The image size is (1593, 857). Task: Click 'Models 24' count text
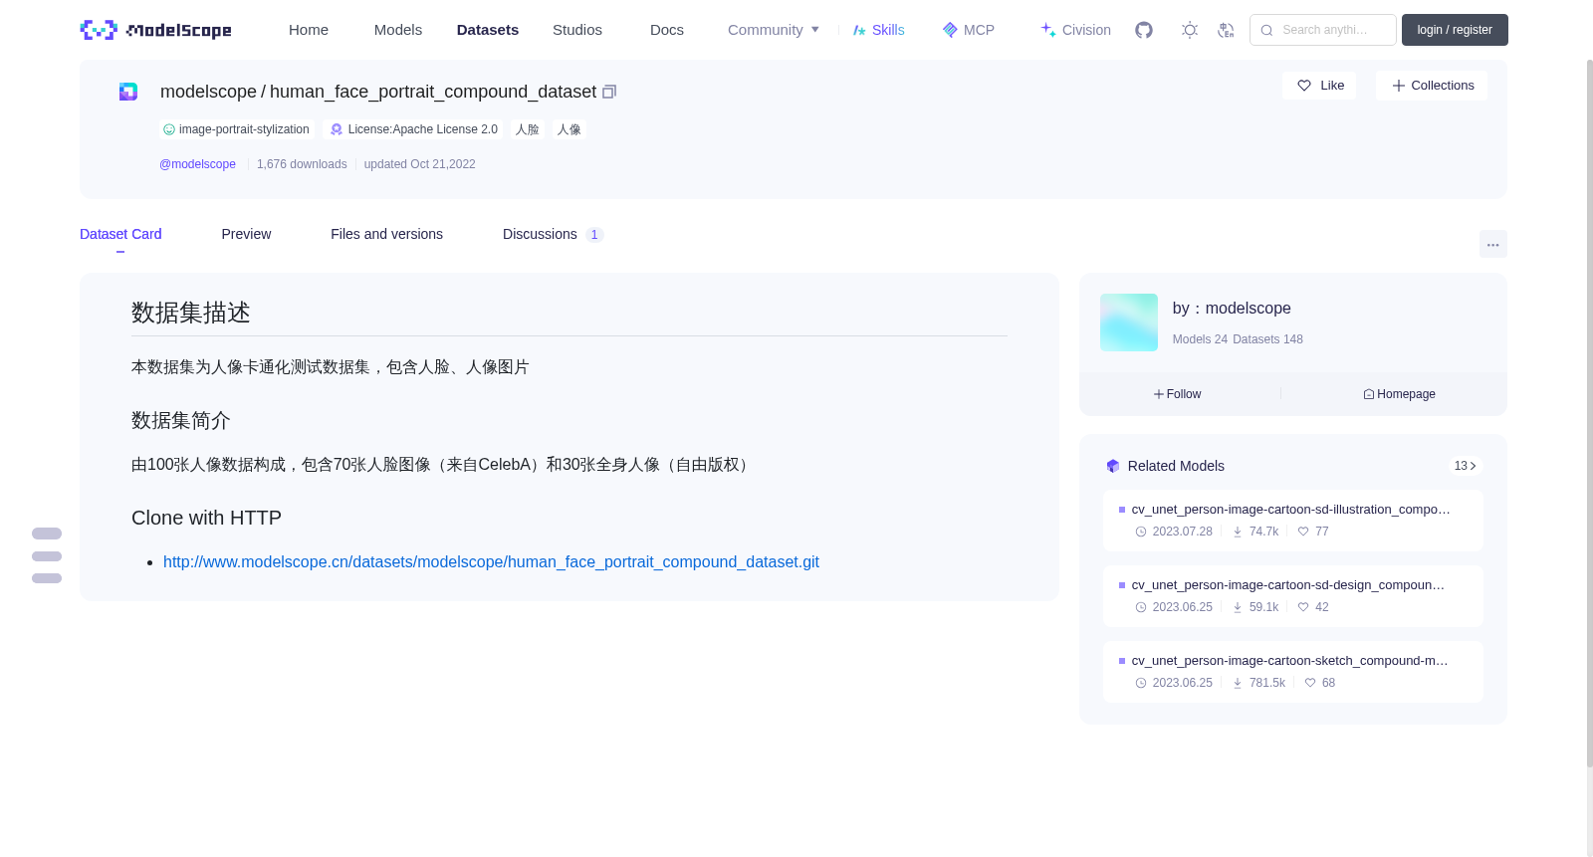coord(1200,339)
